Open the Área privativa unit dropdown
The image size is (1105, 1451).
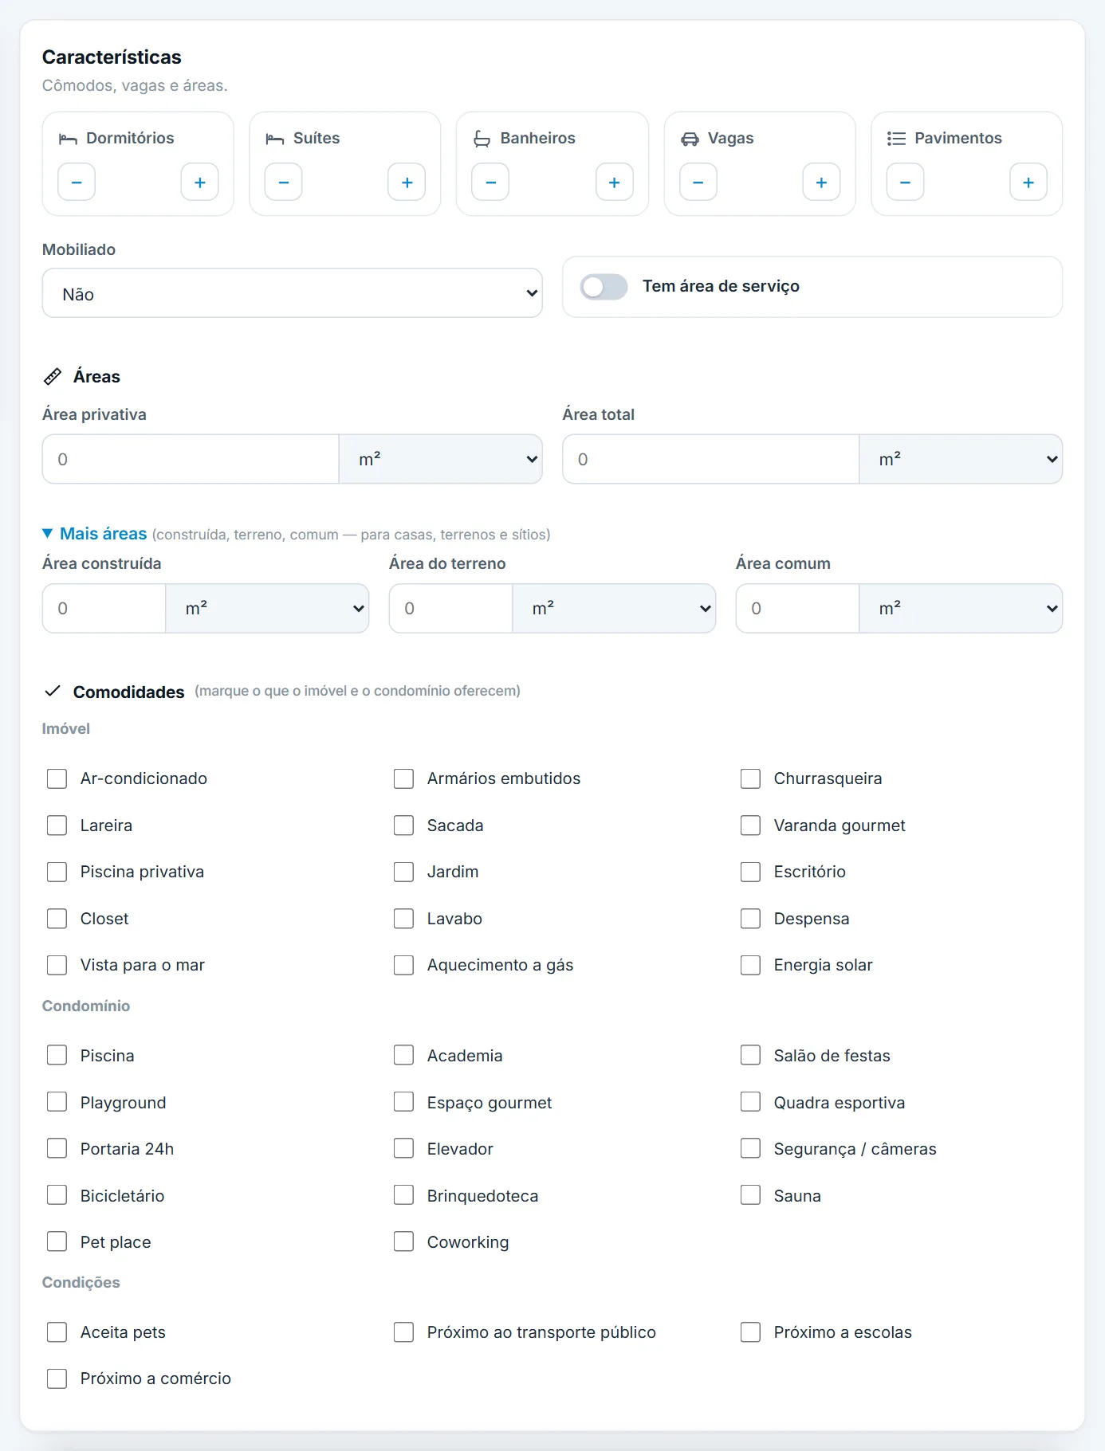[441, 459]
